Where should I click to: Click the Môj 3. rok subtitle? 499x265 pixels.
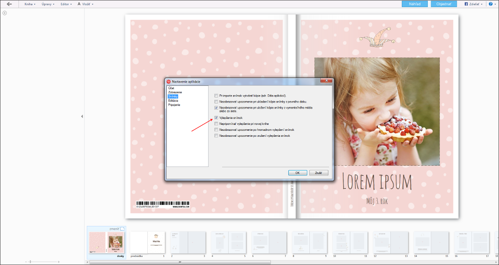(377, 201)
